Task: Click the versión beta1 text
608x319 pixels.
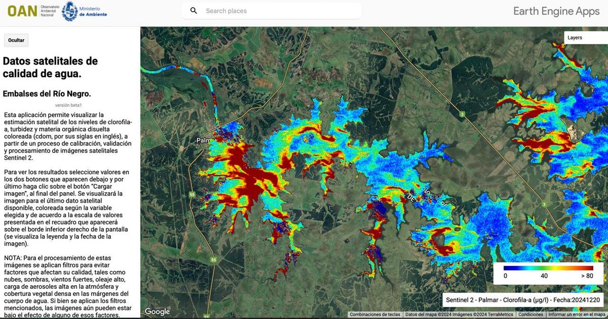Action: point(68,105)
